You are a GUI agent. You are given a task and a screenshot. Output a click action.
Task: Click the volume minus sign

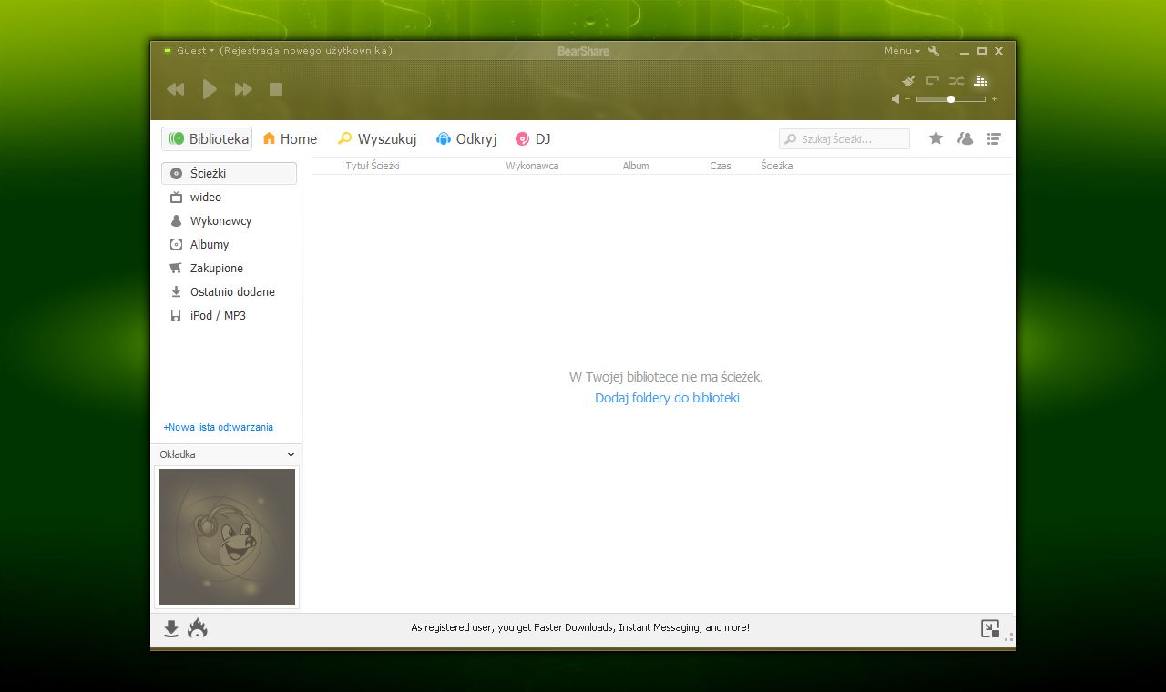pyautogui.click(x=907, y=99)
